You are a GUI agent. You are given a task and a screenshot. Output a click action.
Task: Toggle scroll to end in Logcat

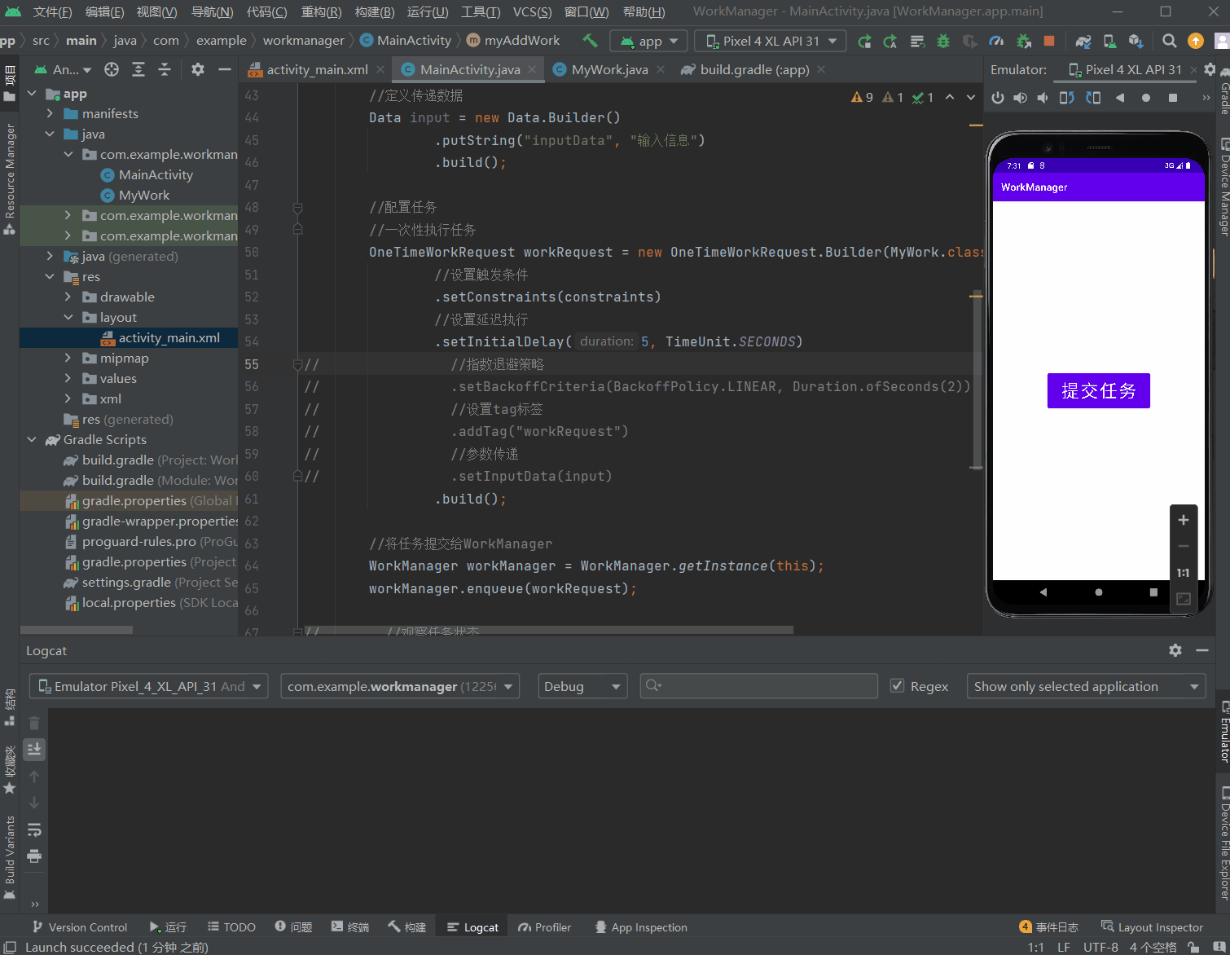pyautogui.click(x=34, y=749)
